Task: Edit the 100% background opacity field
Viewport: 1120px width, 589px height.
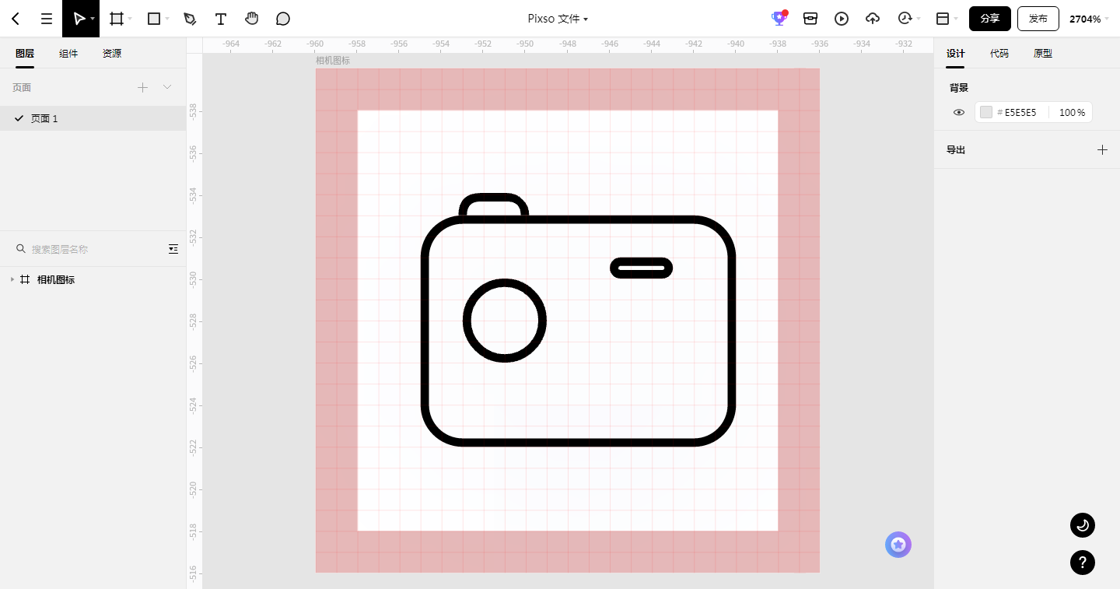Action: pyautogui.click(x=1072, y=113)
